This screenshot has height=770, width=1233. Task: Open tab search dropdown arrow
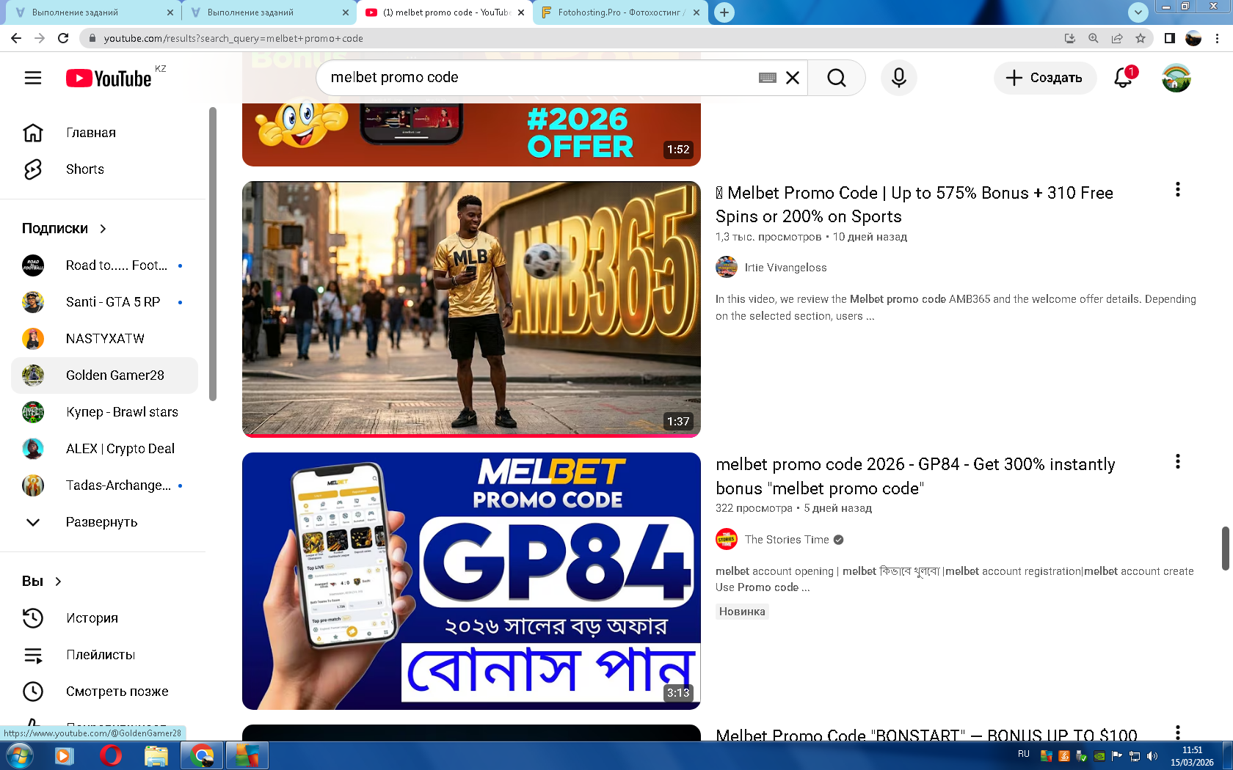tap(1138, 12)
